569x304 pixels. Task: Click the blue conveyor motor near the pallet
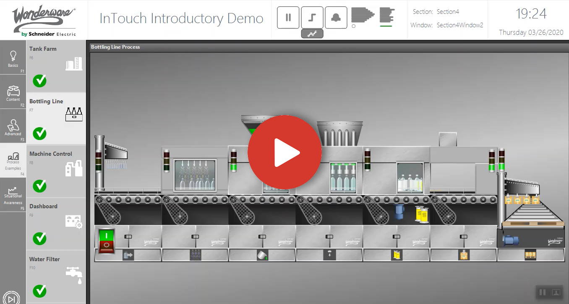click(x=511, y=241)
